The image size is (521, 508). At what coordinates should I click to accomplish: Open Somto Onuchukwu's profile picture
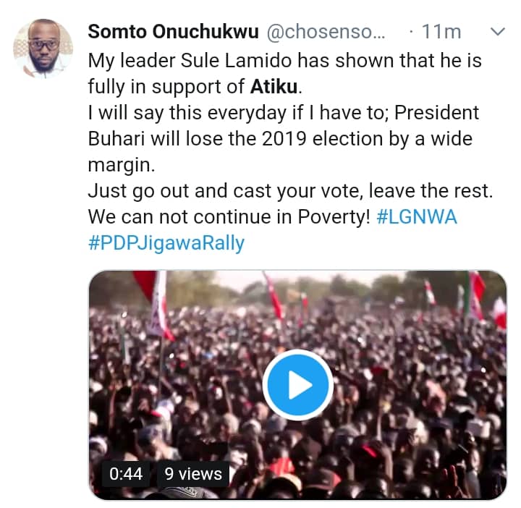(43, 48)
